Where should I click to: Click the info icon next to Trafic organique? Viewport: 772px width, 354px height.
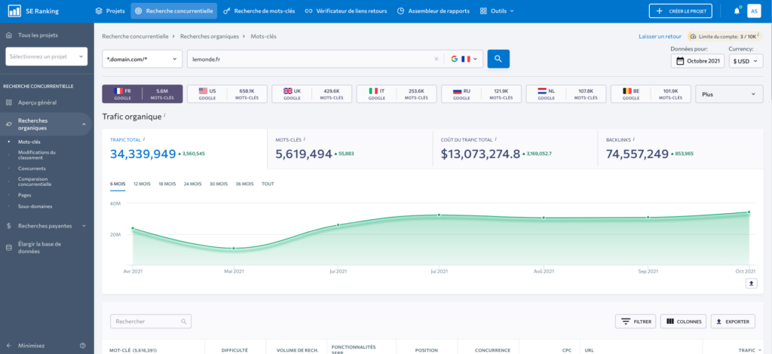pos(164,116)
